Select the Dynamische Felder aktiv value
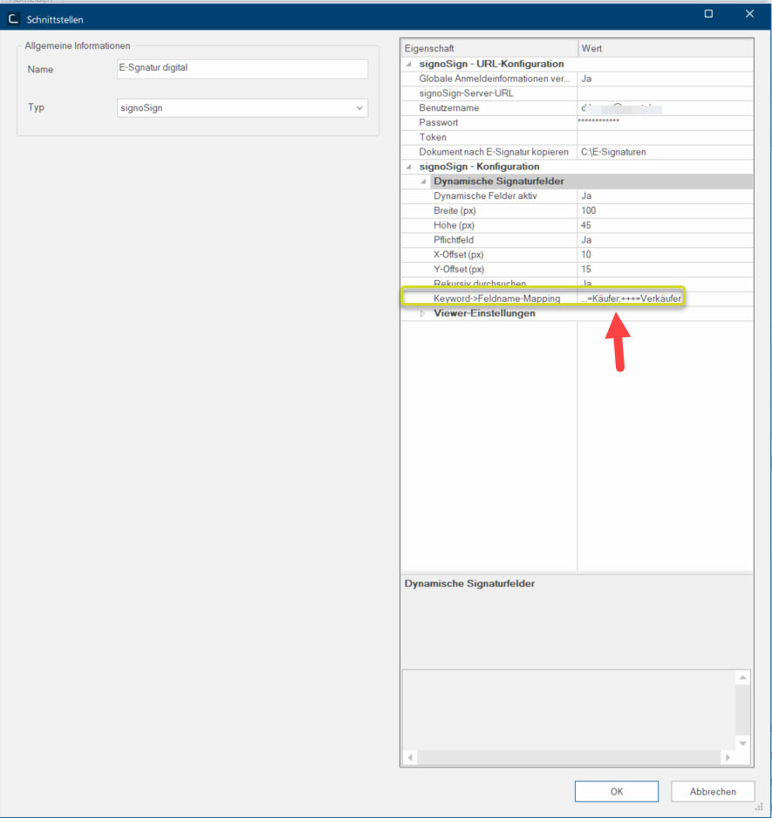Image resolution: width=772 pixels, height=818 pixels. point(665,196)
